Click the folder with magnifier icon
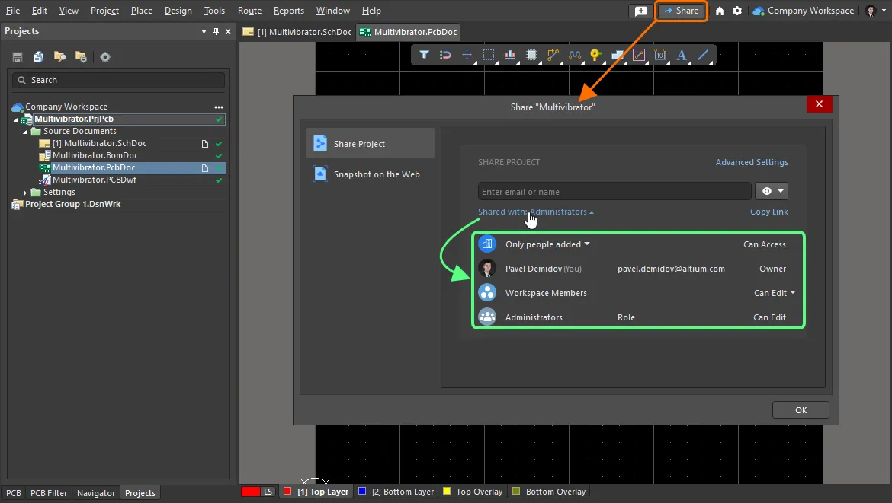892x503 pixels. pyautogui.click(x=59, y=57)
